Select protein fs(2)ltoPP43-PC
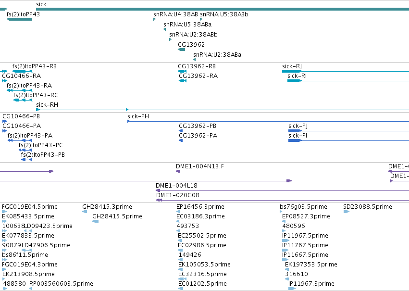The width and height of the screenshot is (409, 291). pyautogui.click(x=41, y=145)
